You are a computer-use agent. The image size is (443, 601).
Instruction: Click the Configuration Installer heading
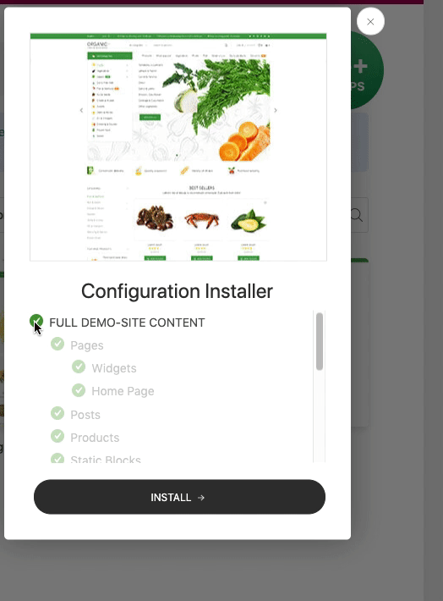177,291
